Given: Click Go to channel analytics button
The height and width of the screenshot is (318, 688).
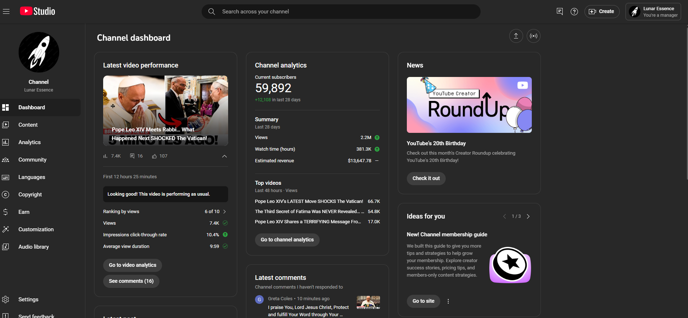Looking at the screenshot, I should tap(287, 240).
